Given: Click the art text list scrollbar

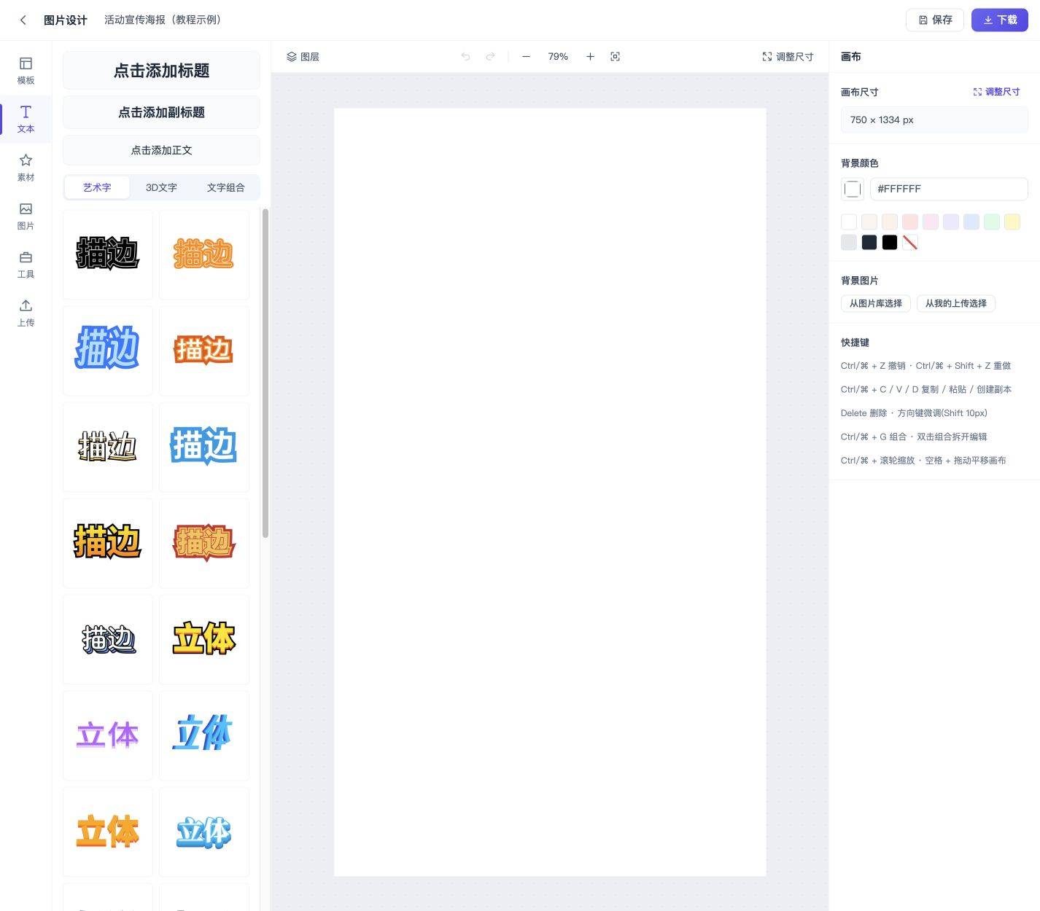Looking at the screenshot, I should (265, 373).
